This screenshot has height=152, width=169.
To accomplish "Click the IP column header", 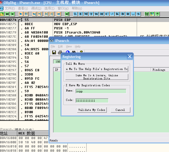I will coord(57,70).
